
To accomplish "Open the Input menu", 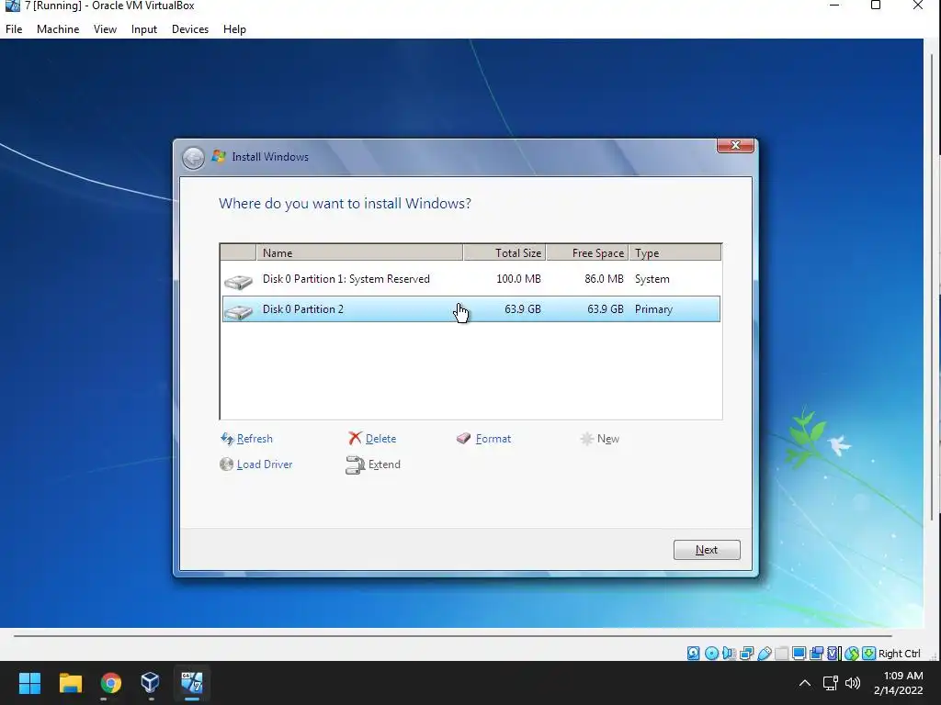I will point(144,29).
